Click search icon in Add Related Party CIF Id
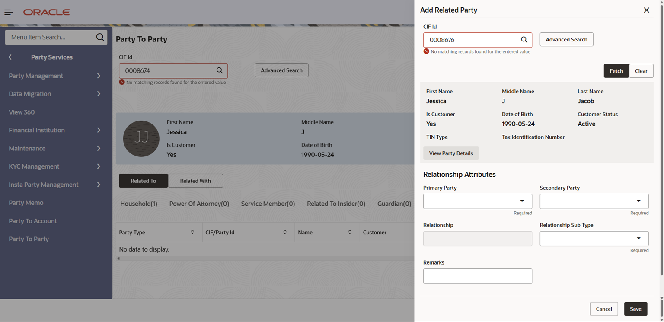The image size is (664, 322). click(x=524, y=40)
